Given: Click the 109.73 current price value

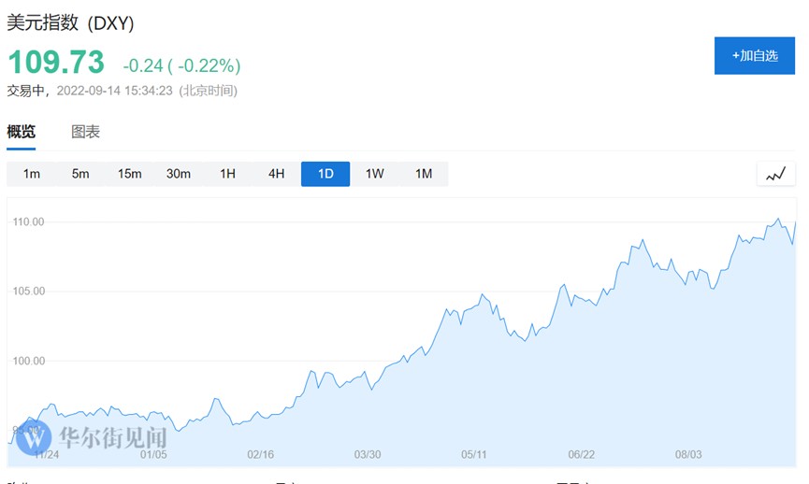Looking at the screenshot, I should [x=56, y=64].
